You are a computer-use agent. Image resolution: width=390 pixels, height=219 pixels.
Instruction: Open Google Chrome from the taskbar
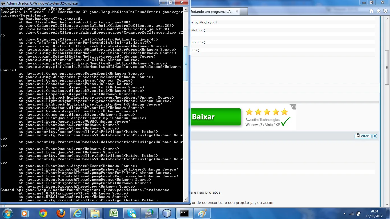[x=43, y=213]
